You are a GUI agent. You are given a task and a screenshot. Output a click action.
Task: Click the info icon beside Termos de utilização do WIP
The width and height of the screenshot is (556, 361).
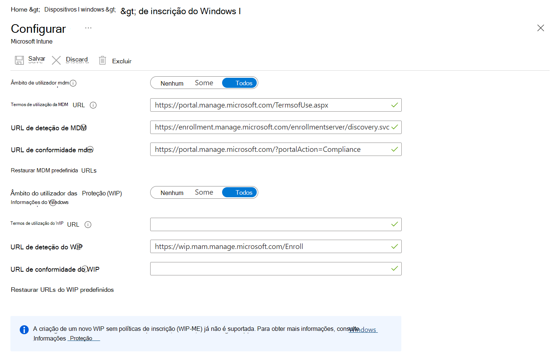(88, 224)
